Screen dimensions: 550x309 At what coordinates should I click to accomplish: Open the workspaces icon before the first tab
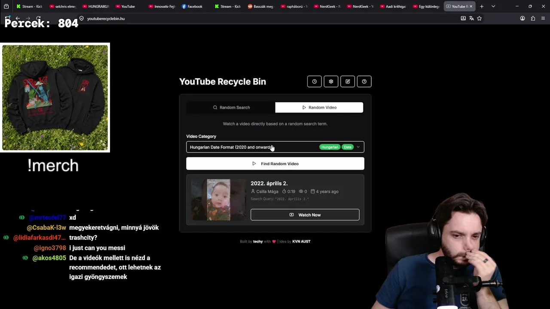6,6
